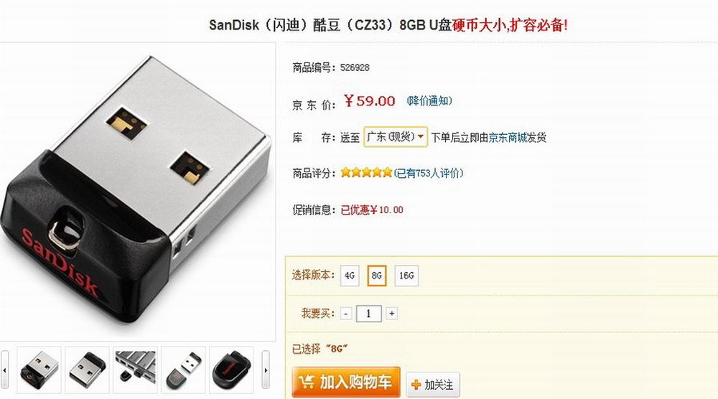Viewport: 718px width, 399px height.
Task: Increase quantity with the plus button
Action: coord(391,314)
